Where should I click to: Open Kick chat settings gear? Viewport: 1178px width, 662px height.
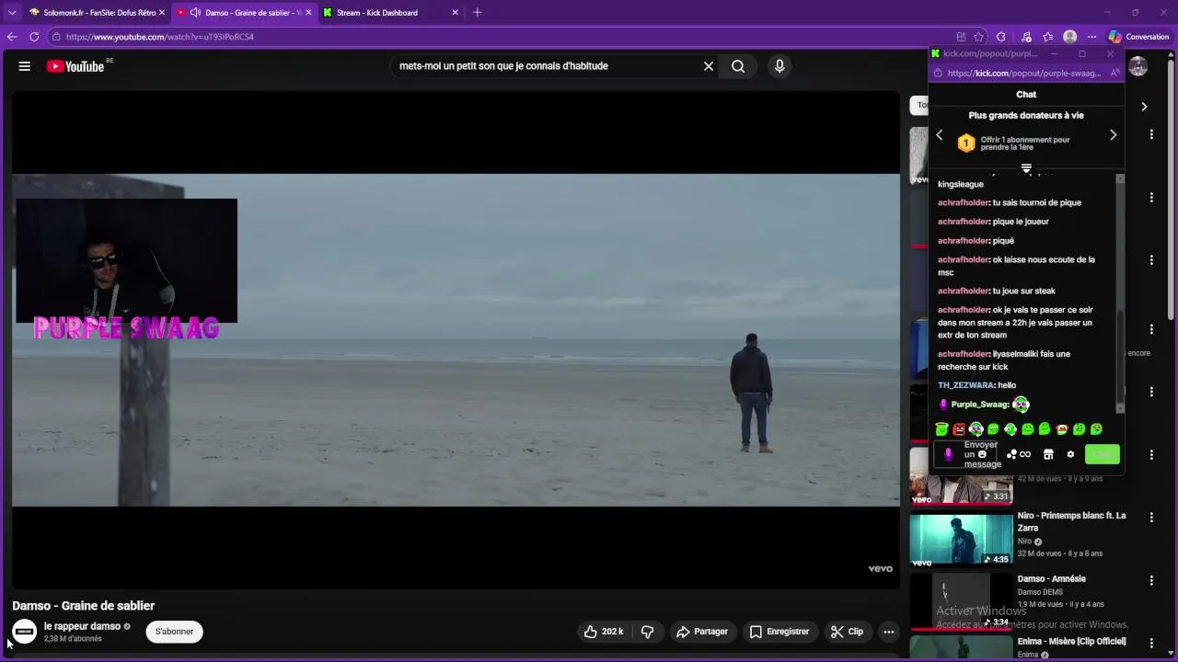1070,454
